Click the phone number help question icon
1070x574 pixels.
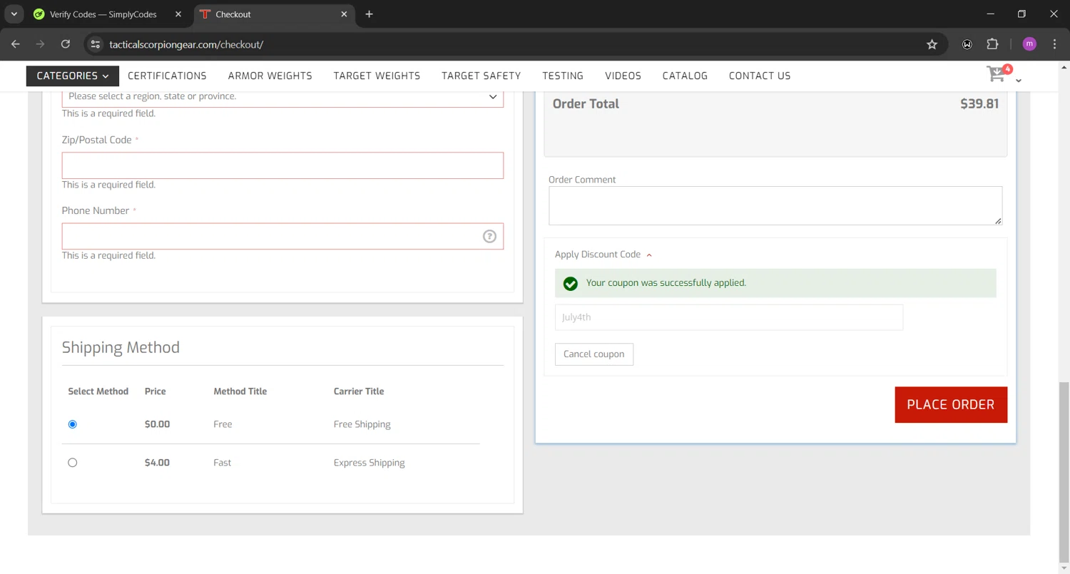[489, 237]
